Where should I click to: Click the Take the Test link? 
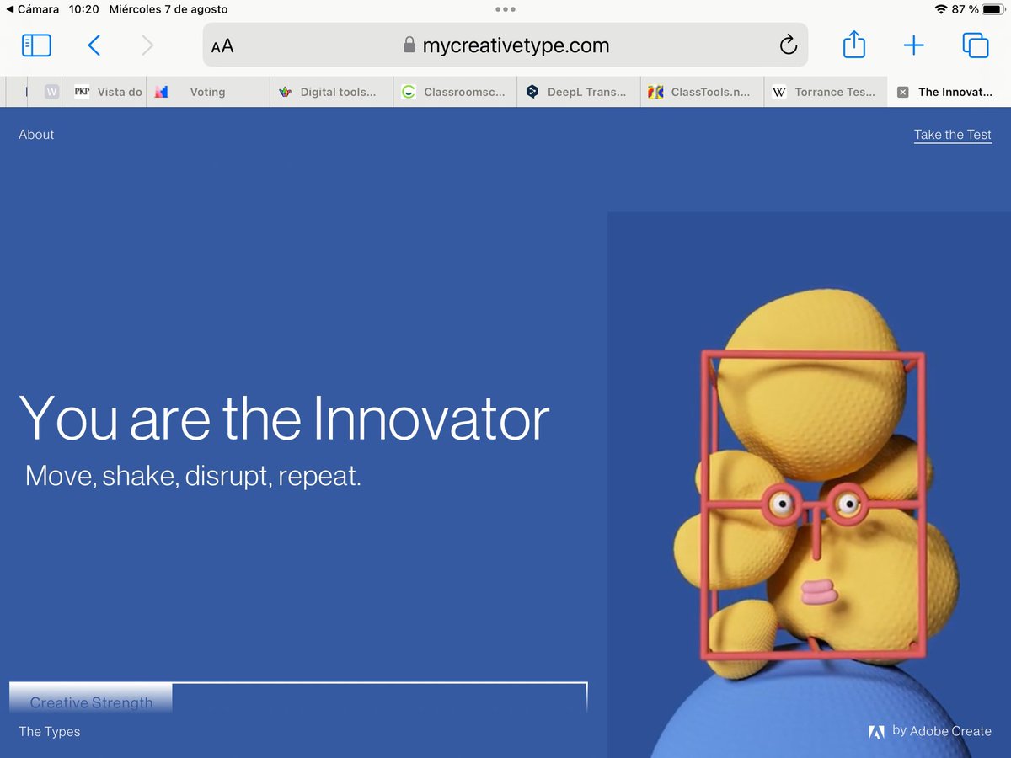[x=953, y=135]
